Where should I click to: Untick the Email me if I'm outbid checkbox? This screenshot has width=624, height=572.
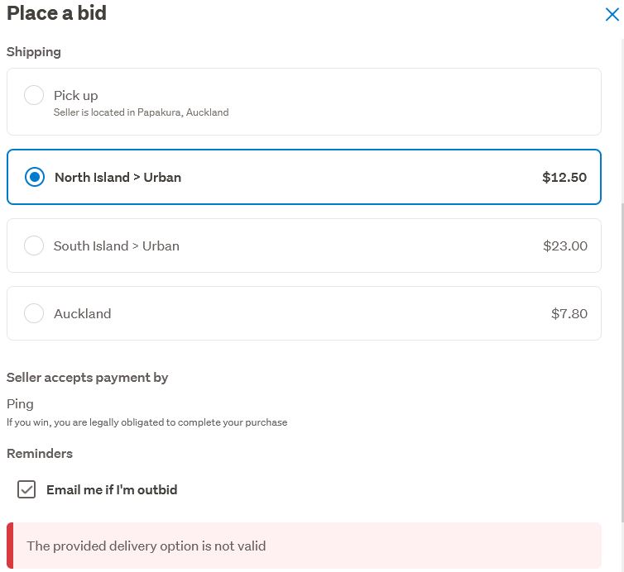point(27,489)
